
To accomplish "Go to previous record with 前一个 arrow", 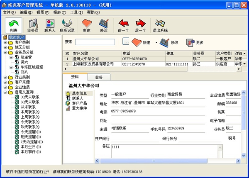I will coord(123,25).
